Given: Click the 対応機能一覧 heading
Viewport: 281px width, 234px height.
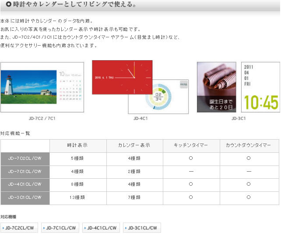Looking at the screenshot, I should coord(15,133).
